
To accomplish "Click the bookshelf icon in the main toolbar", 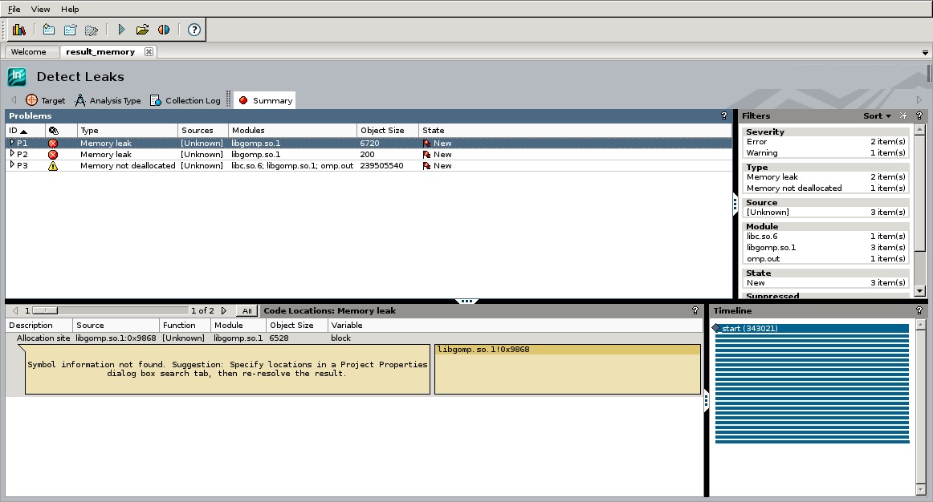I will 19,30.
